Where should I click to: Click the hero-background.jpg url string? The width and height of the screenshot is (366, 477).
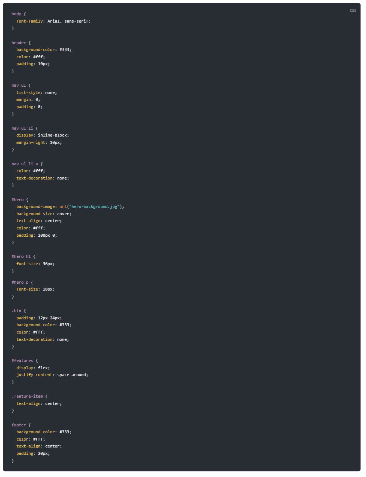pos(94,206)
